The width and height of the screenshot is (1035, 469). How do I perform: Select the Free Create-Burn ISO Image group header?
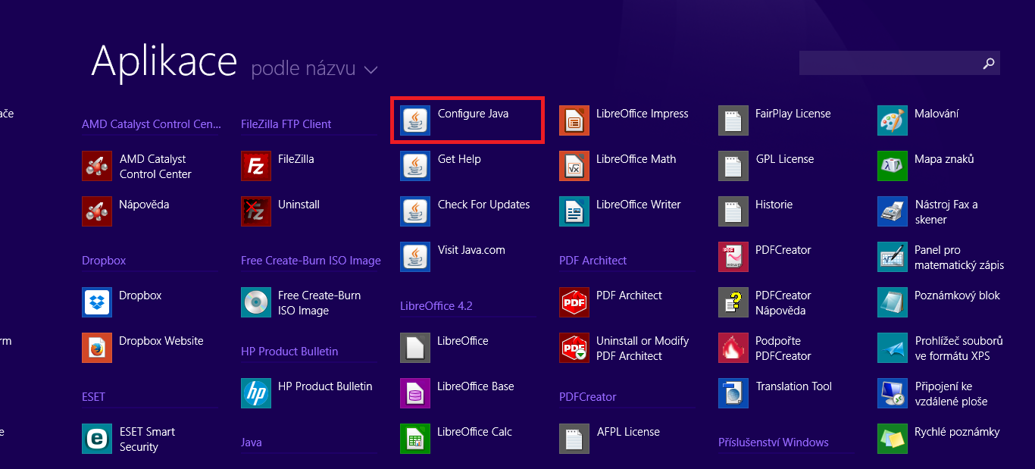[311, 261]
